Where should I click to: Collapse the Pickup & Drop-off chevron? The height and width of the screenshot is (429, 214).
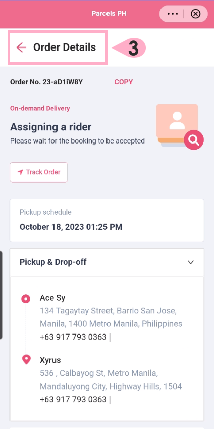coord(191,262)
